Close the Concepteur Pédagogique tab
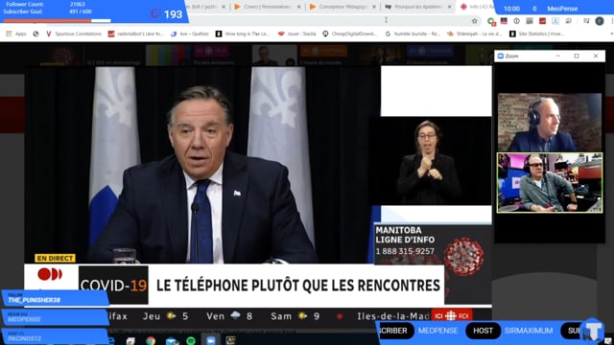Viewport: 614px width, 345px height. [x=374, y=7]
